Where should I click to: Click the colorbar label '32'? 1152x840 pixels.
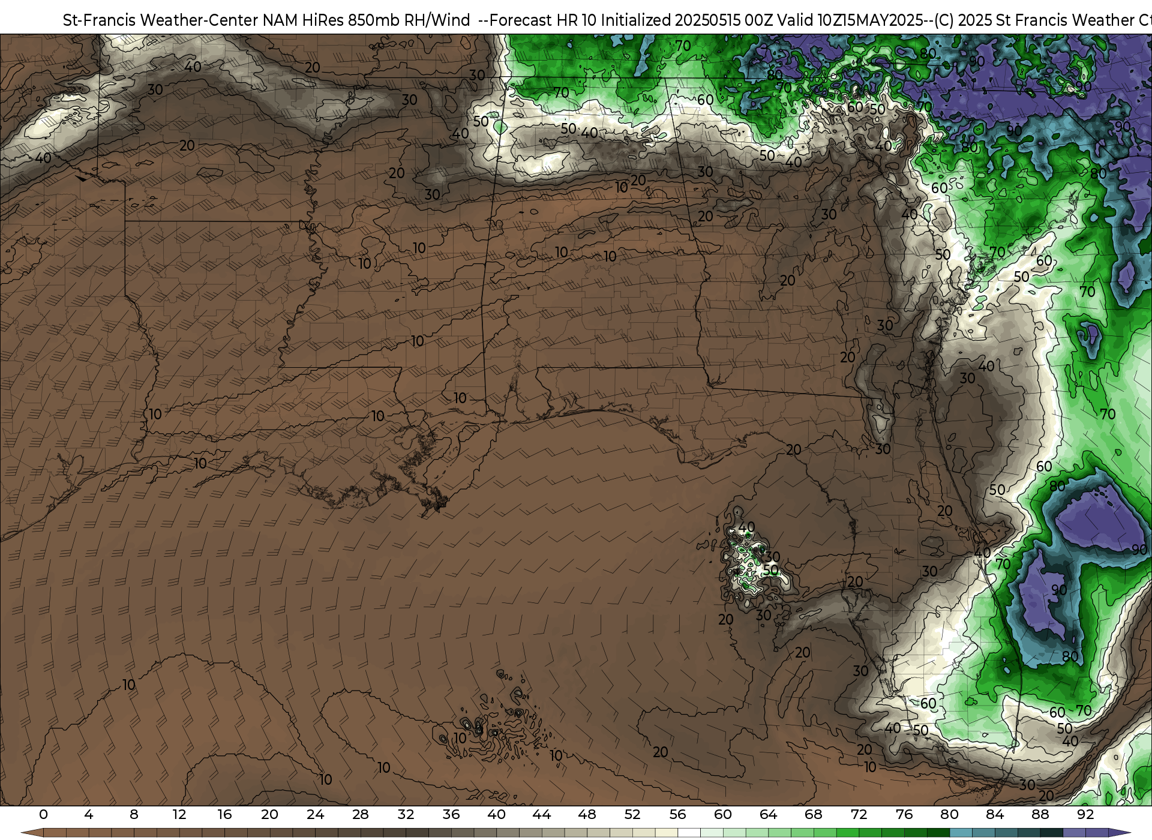[406, 814]
